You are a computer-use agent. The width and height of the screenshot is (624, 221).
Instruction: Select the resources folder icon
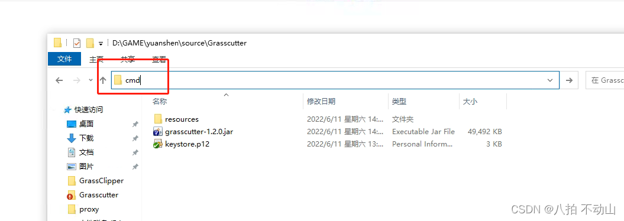pyautogui.click(x=158, y=119)
